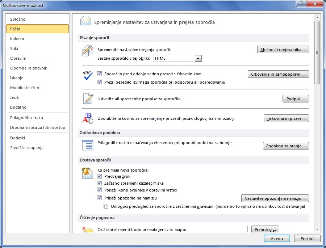Image resolution: width=326 pixels, height=248 pixels.
Task: Click the Prekliči button
Action: click(307, 239)
